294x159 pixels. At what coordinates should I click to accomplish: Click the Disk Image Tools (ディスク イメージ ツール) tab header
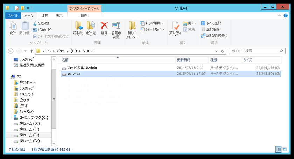(84, 8)
